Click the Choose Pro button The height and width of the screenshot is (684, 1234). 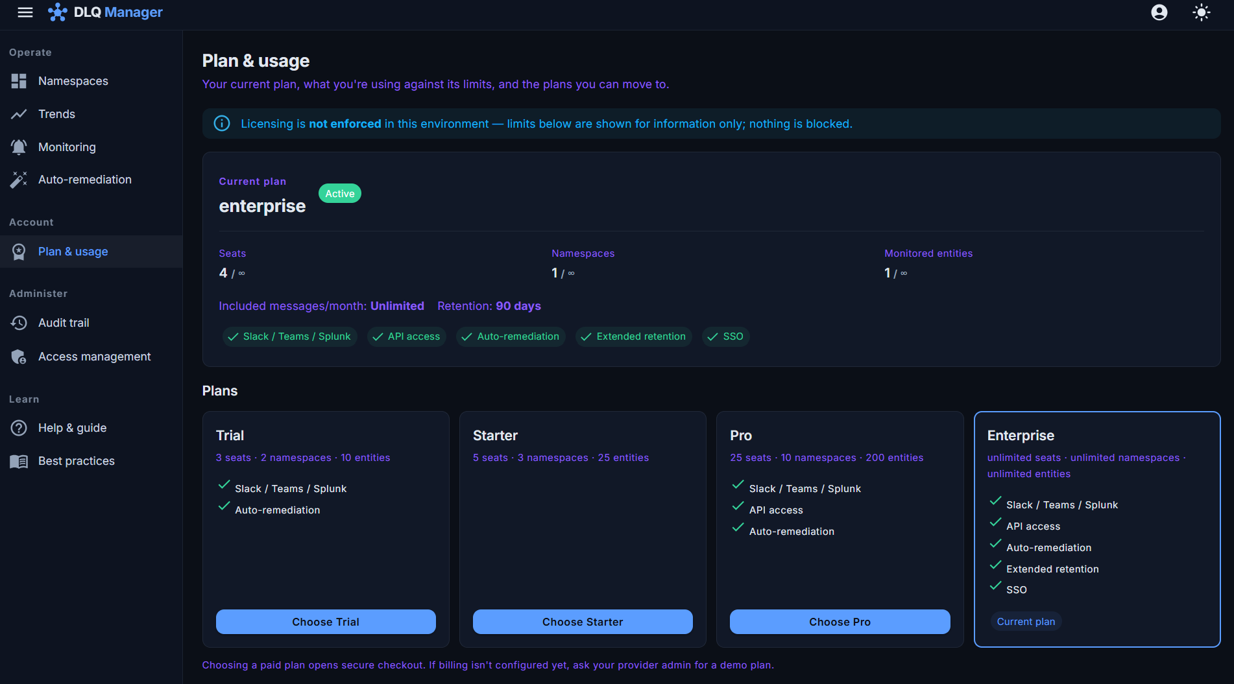840,622
